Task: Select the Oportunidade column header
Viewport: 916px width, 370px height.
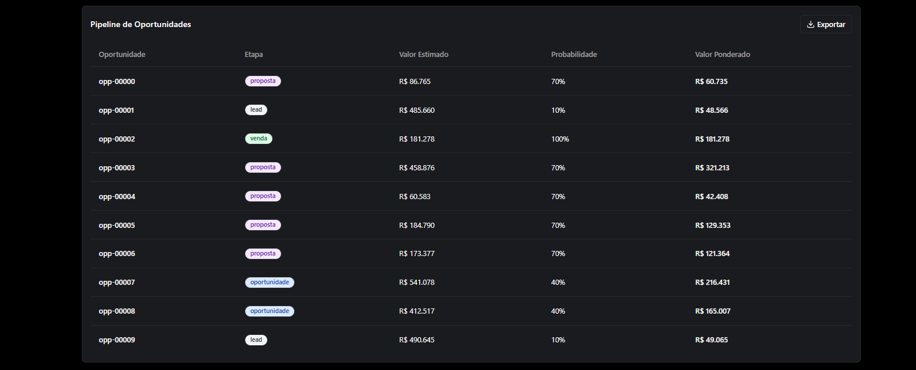Action: pyautogui.click(x=122, y=55)
